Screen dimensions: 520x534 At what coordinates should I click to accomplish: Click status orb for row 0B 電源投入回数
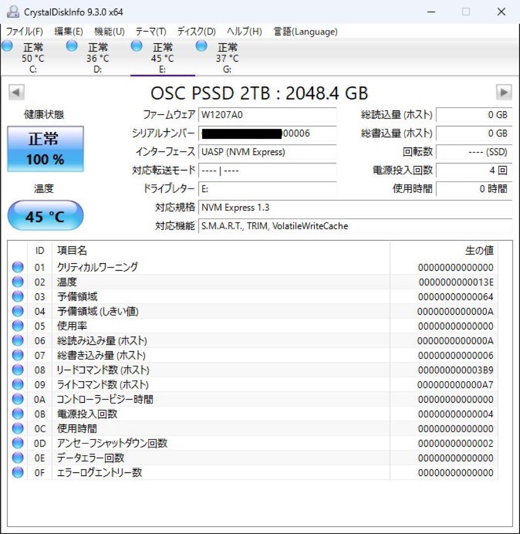click(x=18, y=414)
